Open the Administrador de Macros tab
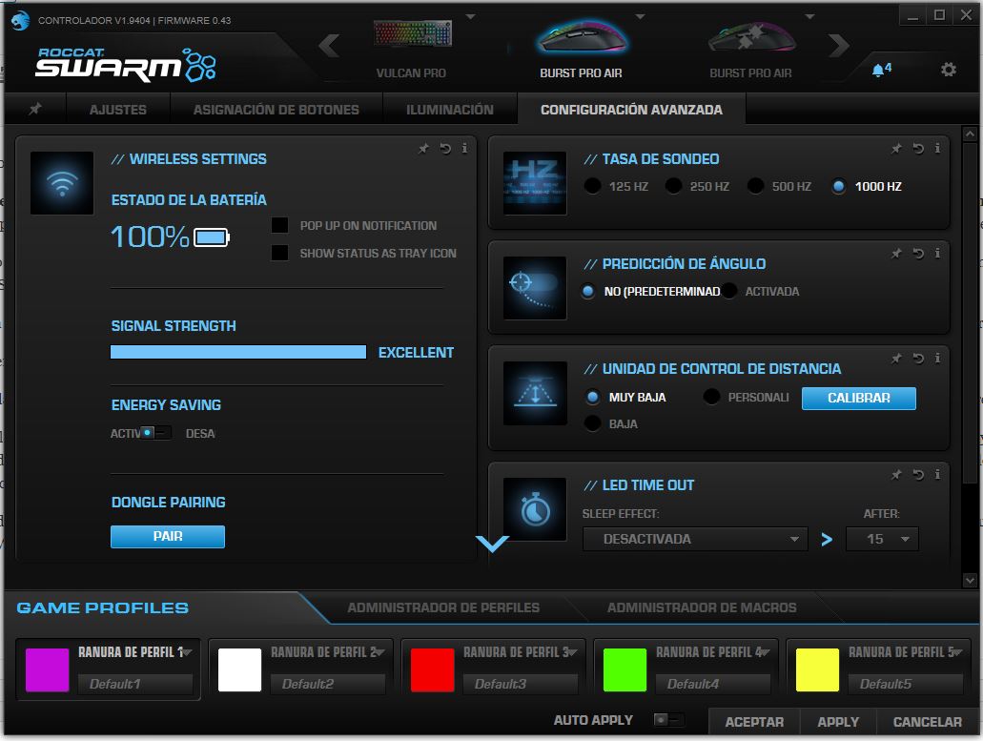 (x=701, y=607)
